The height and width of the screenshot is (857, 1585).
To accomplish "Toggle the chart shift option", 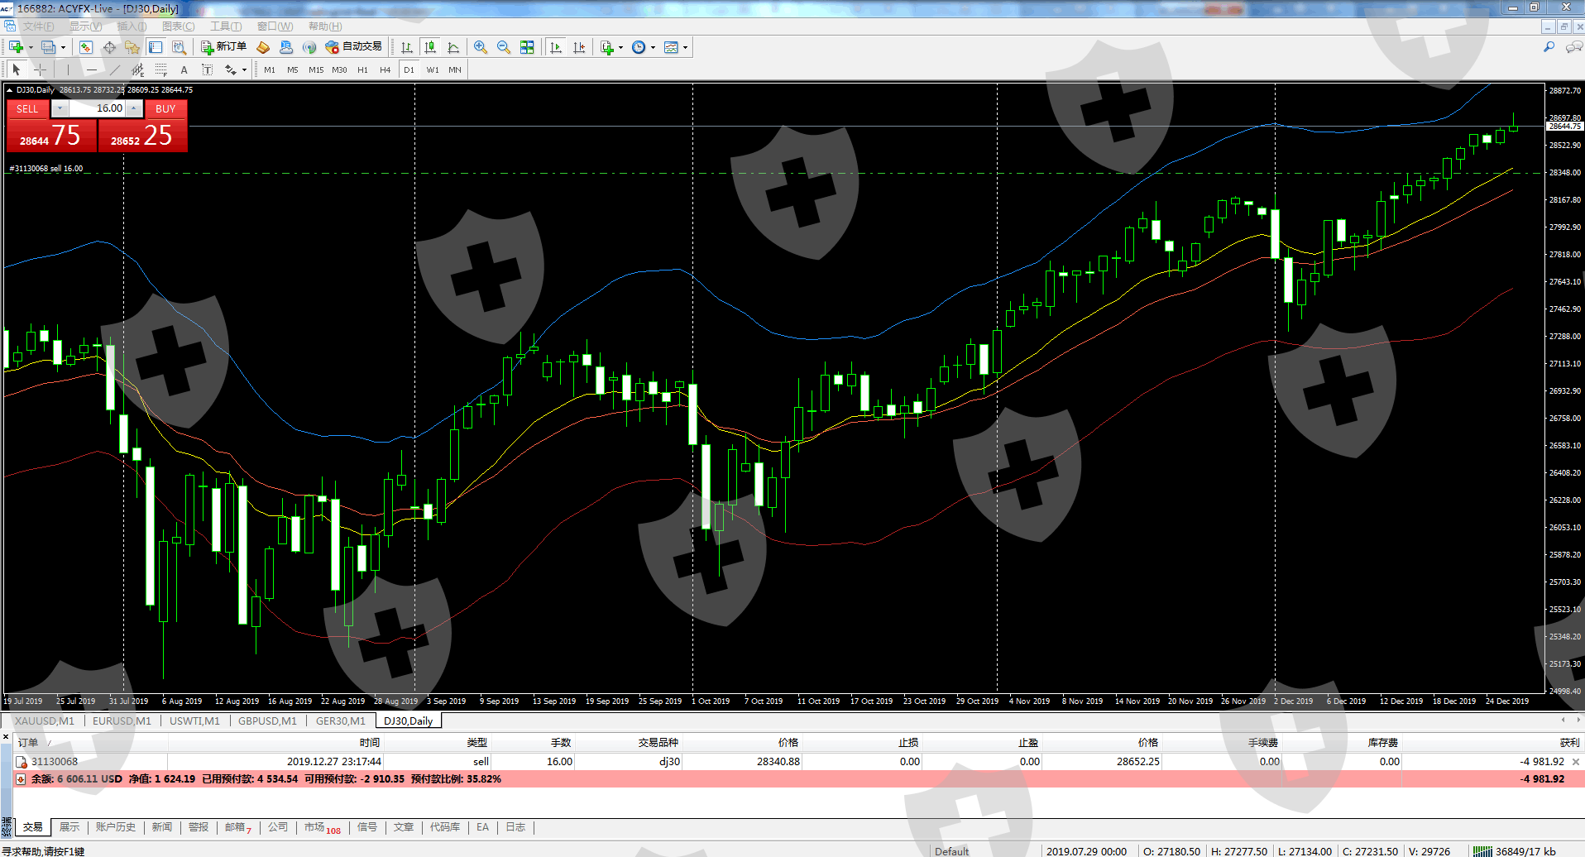I will tap(579, 47).
